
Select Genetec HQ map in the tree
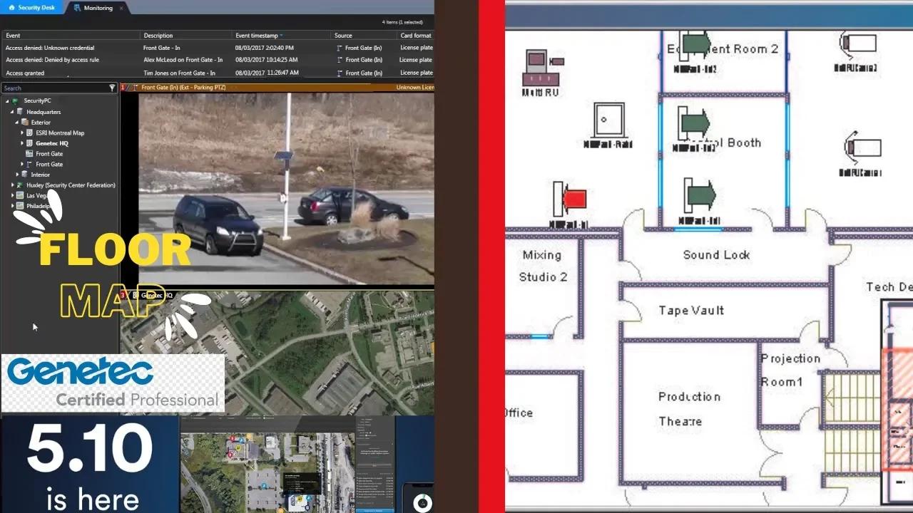(x=51, y=143)
